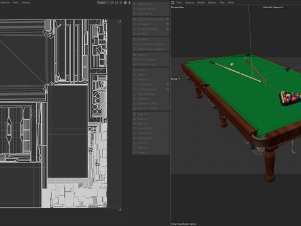Select the corner pocket basket on the table
Viewport: 301px width, 226px height.
(260, 140)
